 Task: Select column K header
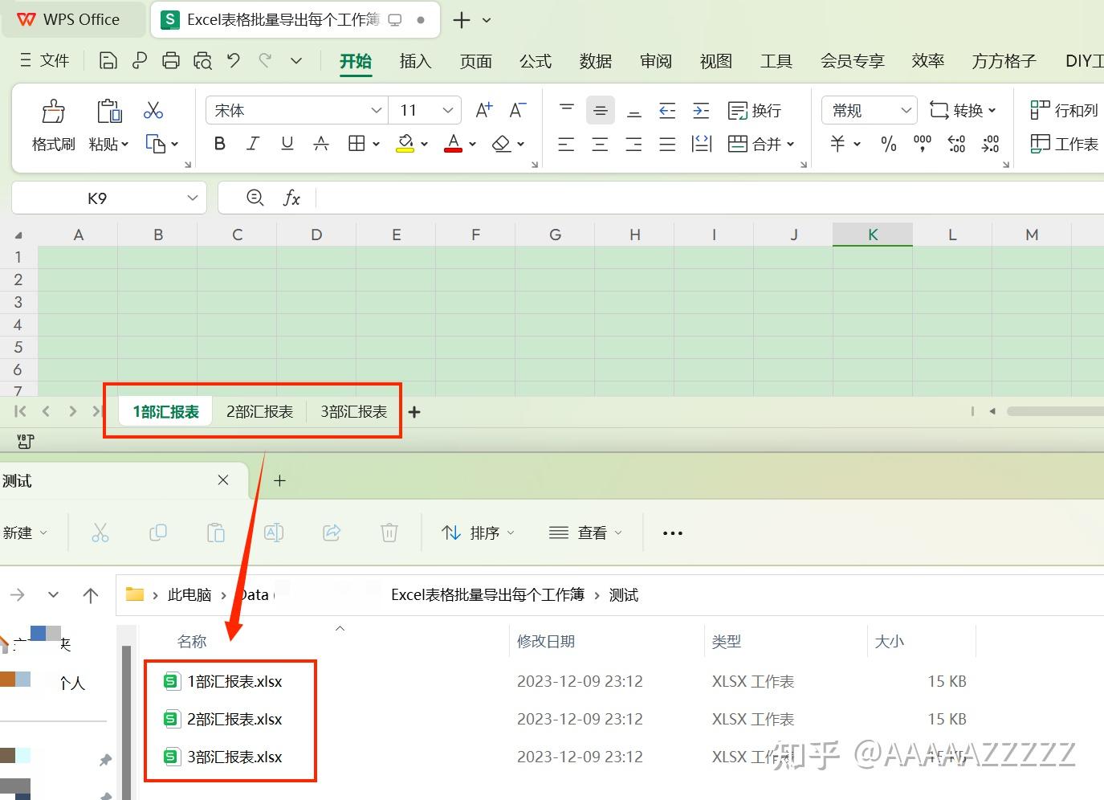point(873,235)
